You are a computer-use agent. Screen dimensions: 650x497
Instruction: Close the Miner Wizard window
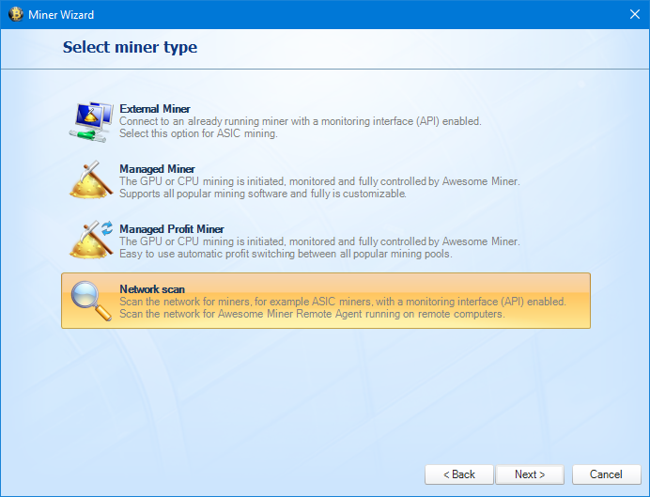(635, 14)
